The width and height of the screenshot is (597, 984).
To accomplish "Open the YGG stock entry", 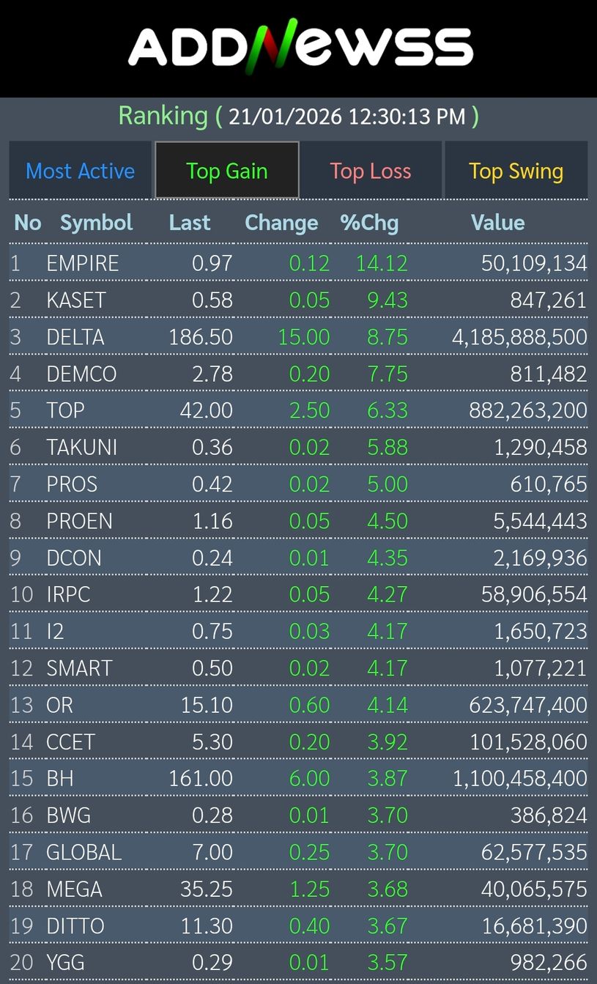I will tap(65, 962).
